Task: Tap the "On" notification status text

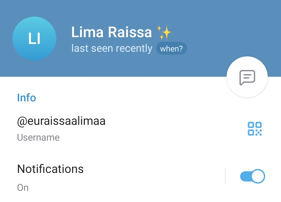Action: click(x=23, y=188)
